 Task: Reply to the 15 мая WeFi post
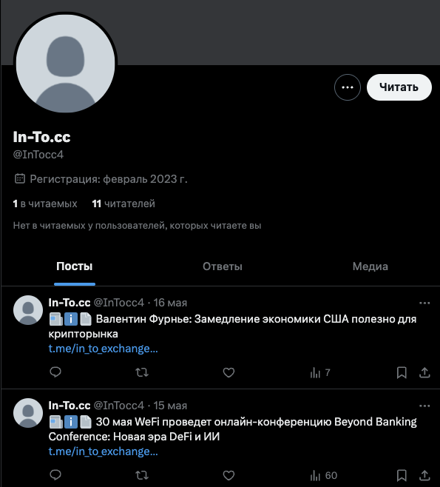55,475
